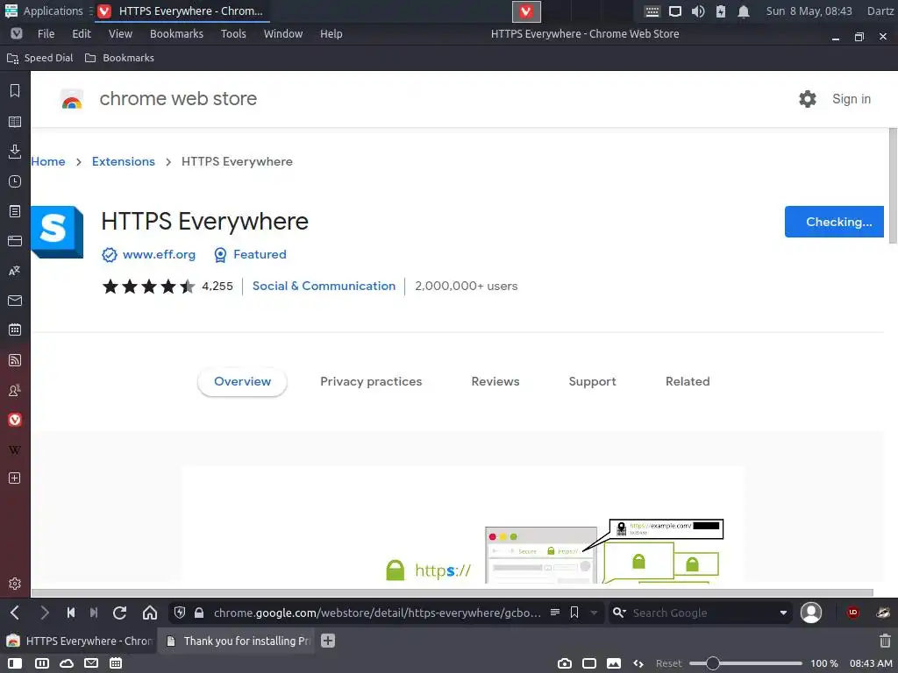Image resolution: width=898 pixels, height=673 pixels.
Task: Expand the address bar history dropdown
Action: click(594, 613)
